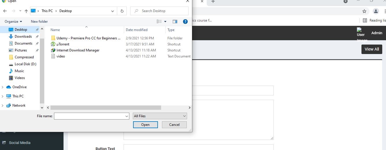Click the Help question mark icon
Viewport: 386px width, 150px height.
185,22
